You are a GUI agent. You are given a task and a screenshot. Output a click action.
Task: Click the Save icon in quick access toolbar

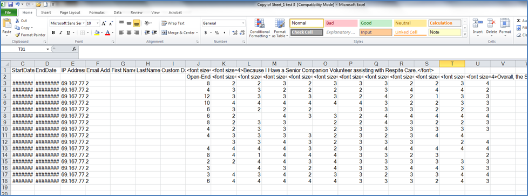10,4
